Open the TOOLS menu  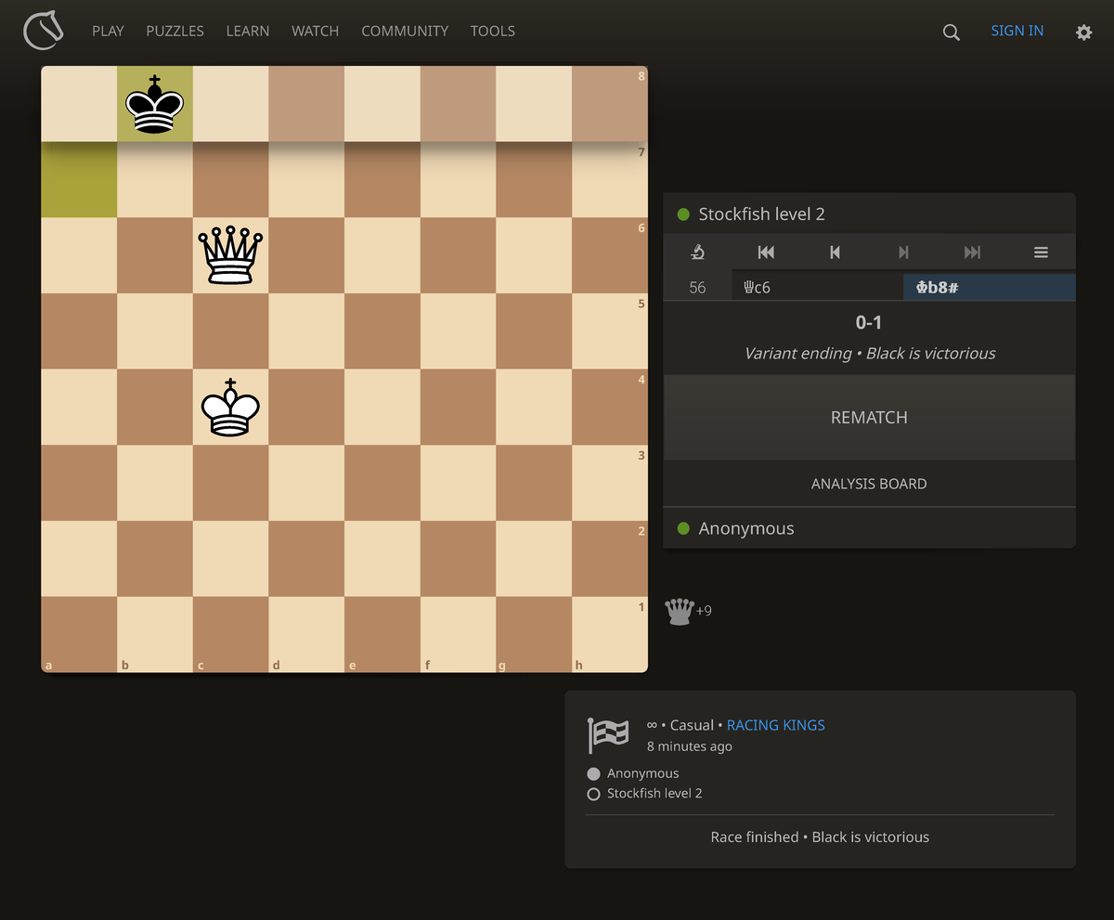click(x=492, y=31)
